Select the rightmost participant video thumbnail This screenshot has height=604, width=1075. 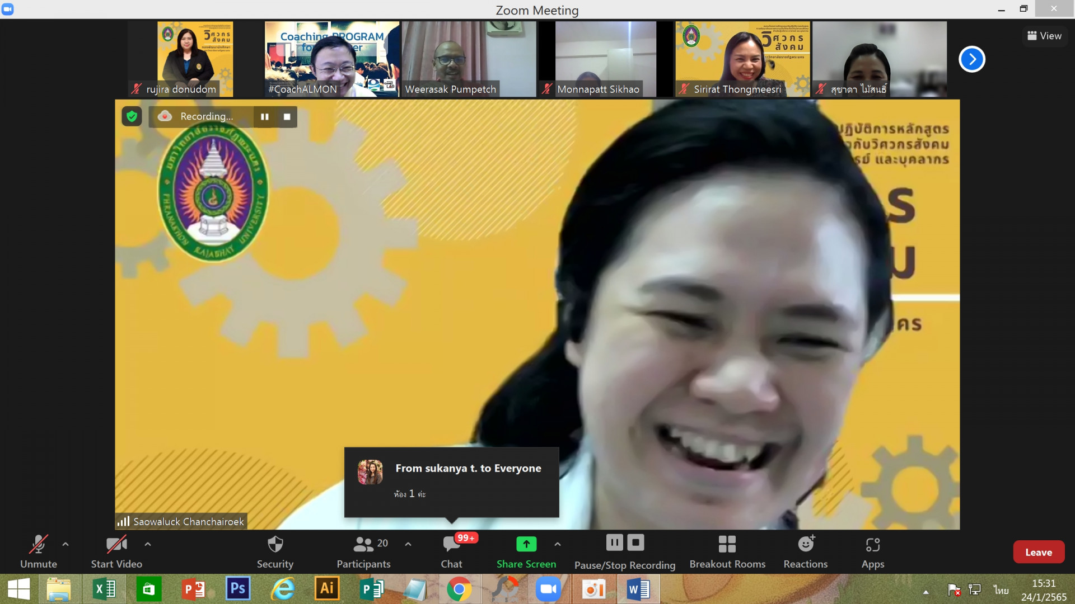point(880,59)
